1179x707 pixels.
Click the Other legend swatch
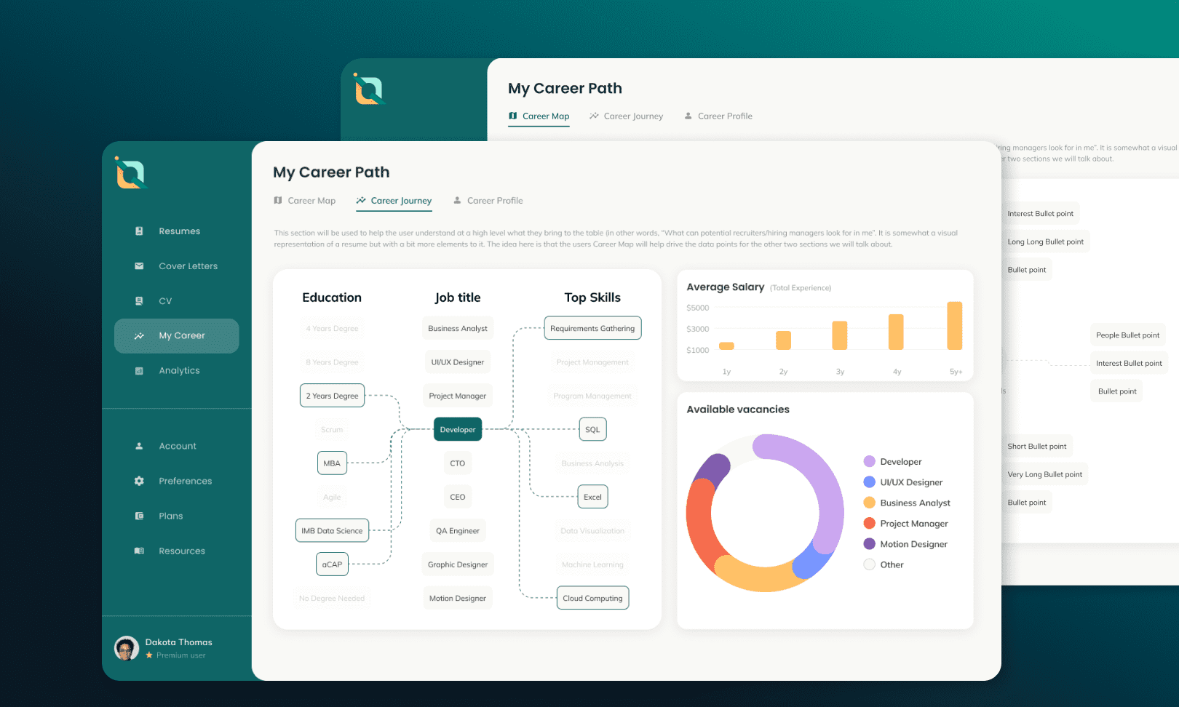click(x=869, y=564)
